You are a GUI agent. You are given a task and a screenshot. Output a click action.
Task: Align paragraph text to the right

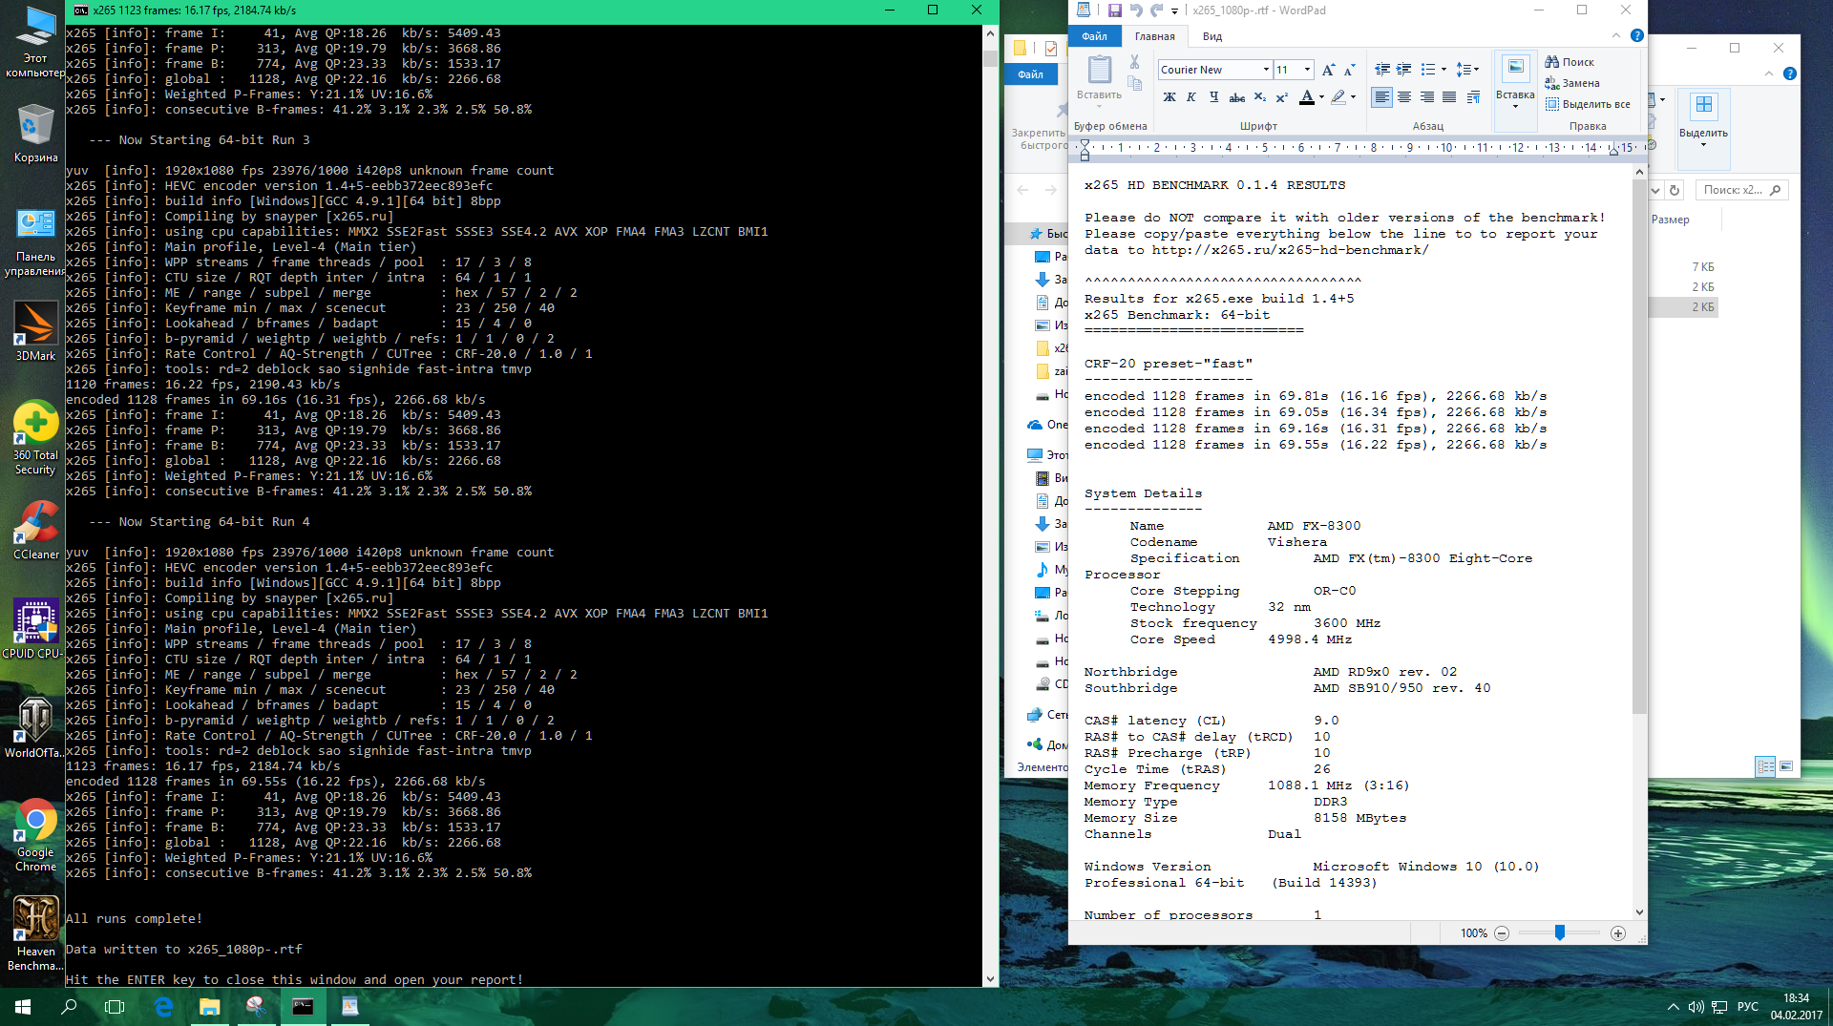coord(1427,96)
